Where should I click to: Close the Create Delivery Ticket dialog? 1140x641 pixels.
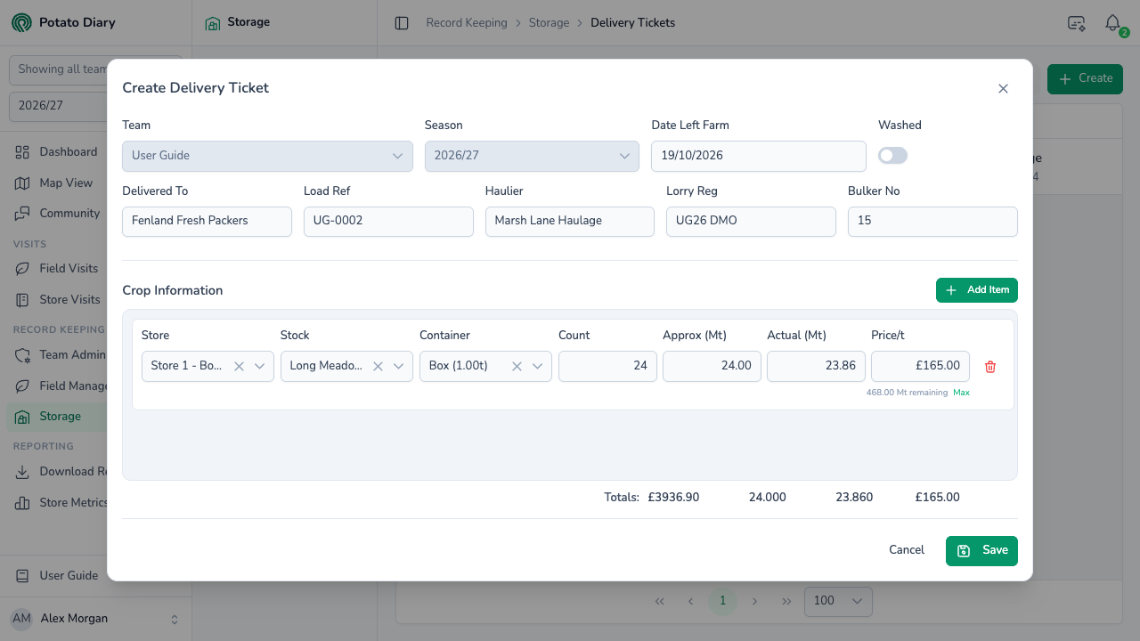coord(1003,88)
